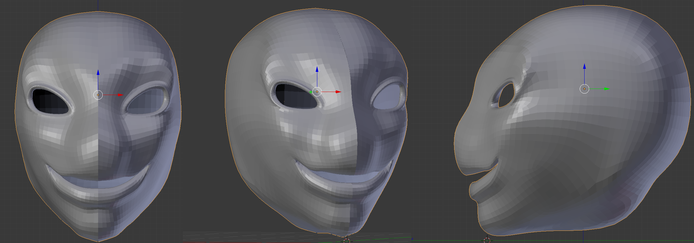Image resolution: width=694 pixels, height=243 pixels.
Task: Grab the blue Z-axis arrow in three-quarter view
Action: pos(317,69)
